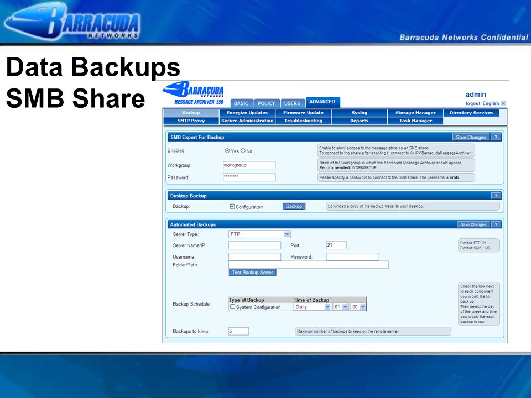Open the language English dropdown

click(x=503, y=103)
